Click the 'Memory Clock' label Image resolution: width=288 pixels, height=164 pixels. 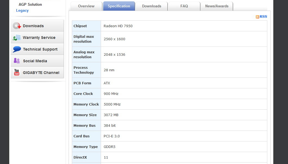(x=86, y=104)
